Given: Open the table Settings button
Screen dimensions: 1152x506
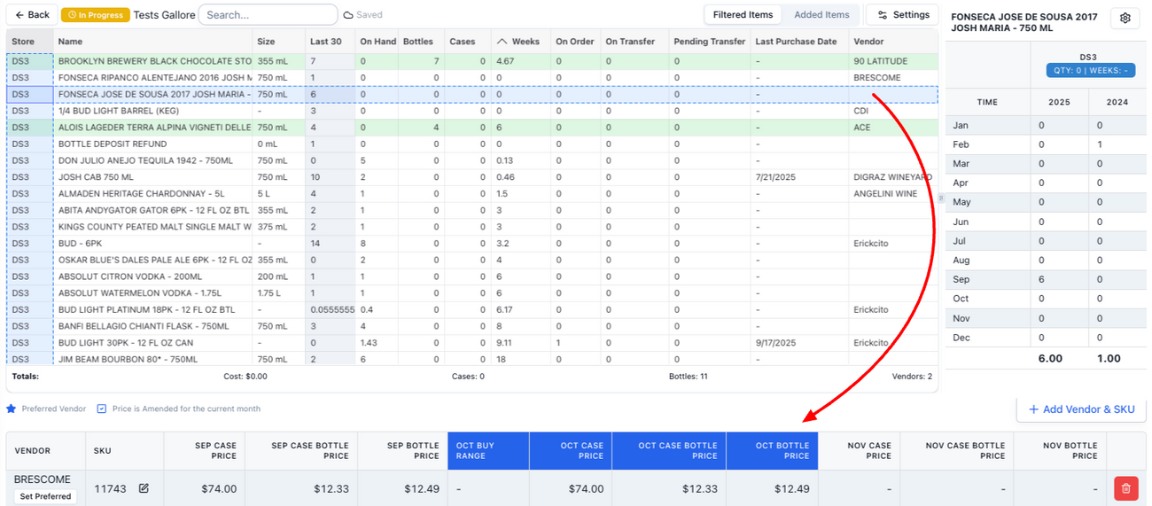Looking at the screenshot, I should point(902,15).
